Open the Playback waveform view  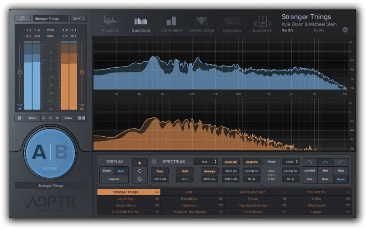click(x=110, y=24)
